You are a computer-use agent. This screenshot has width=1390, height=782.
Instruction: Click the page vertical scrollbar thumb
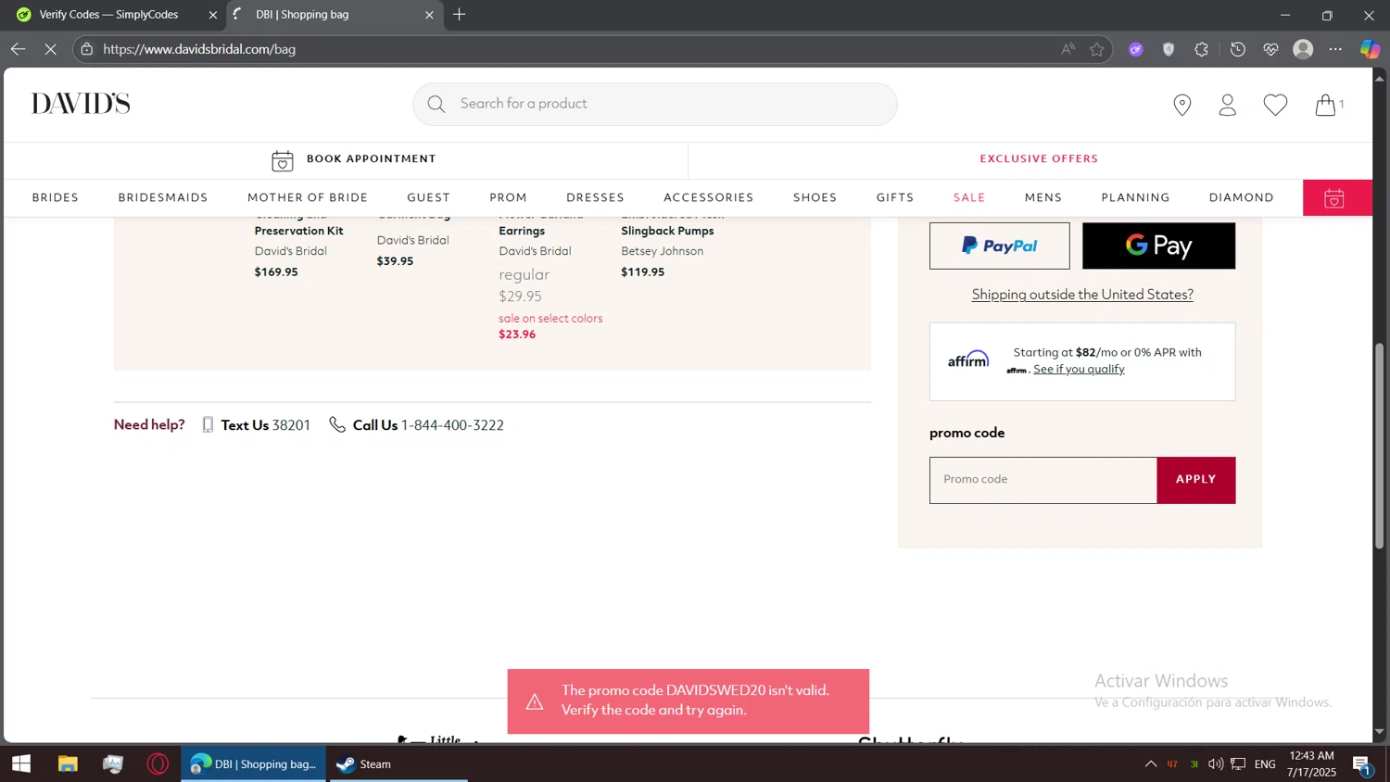point(1379,446)
